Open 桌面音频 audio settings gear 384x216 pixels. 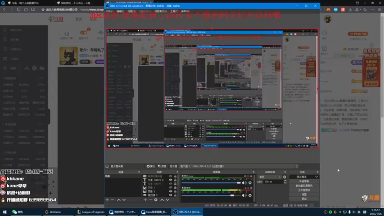click(x=250, y=195)
